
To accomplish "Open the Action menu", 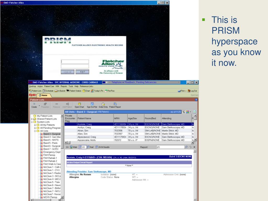I will [x=40, y=86].
